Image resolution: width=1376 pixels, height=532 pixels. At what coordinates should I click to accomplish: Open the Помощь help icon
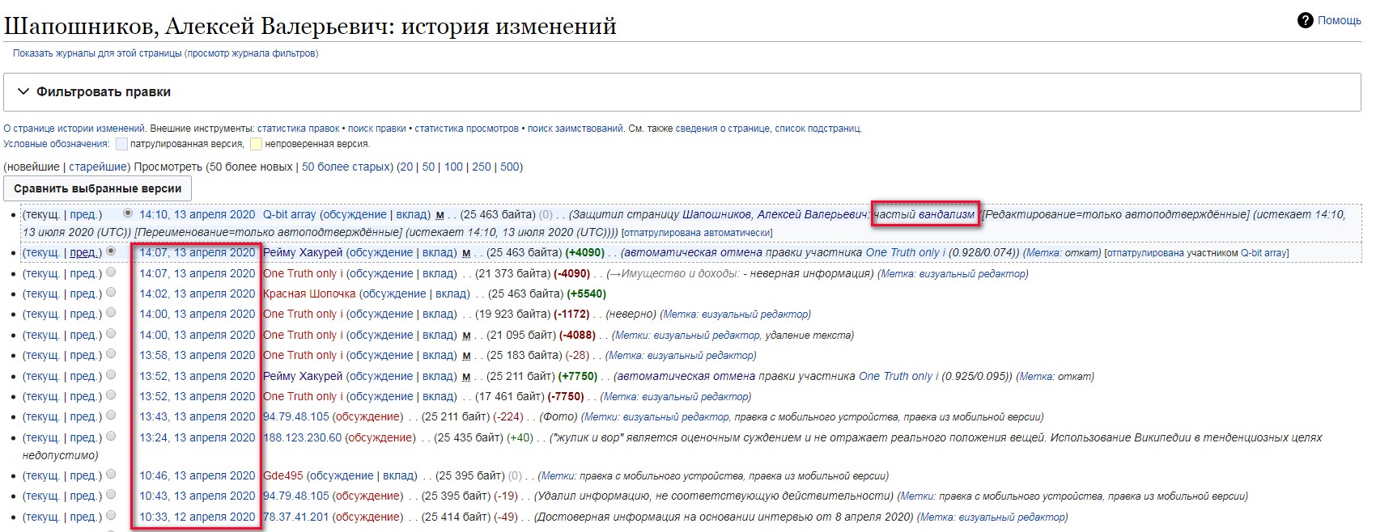1305,20
